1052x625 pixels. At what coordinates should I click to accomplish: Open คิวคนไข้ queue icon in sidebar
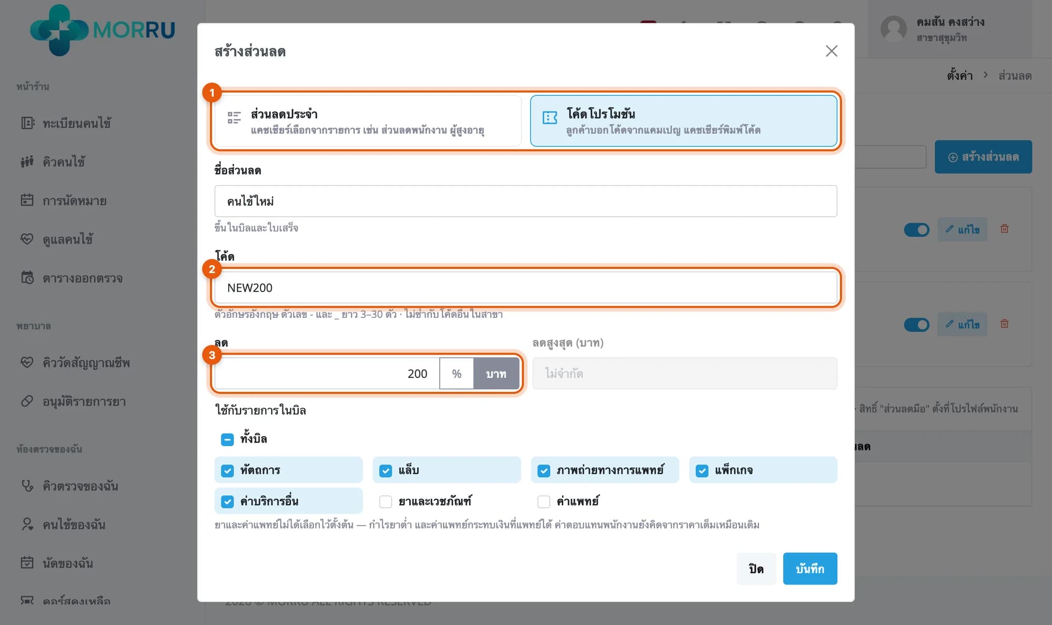(x=27, y=162)
